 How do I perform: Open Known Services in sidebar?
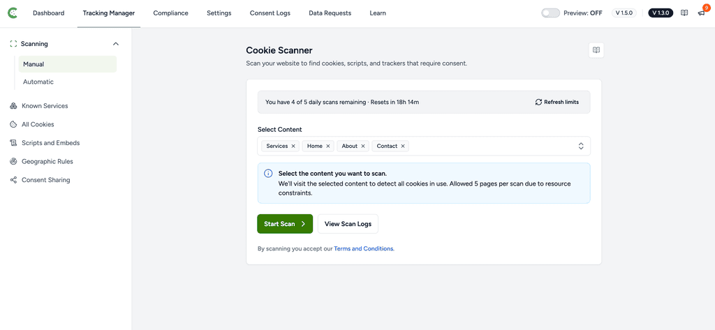coord(45,106)
